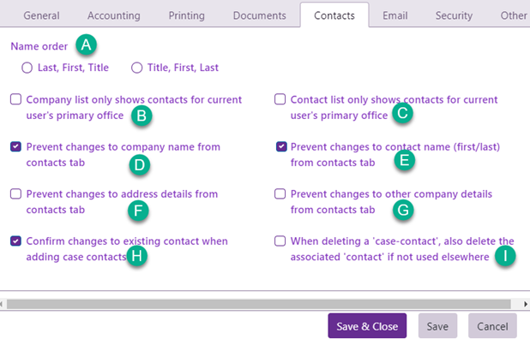The width and height of the screenshot is (530, 339).
Task: Click the horizontal scrollbar right arrow
Action: (x=525, y=304)
